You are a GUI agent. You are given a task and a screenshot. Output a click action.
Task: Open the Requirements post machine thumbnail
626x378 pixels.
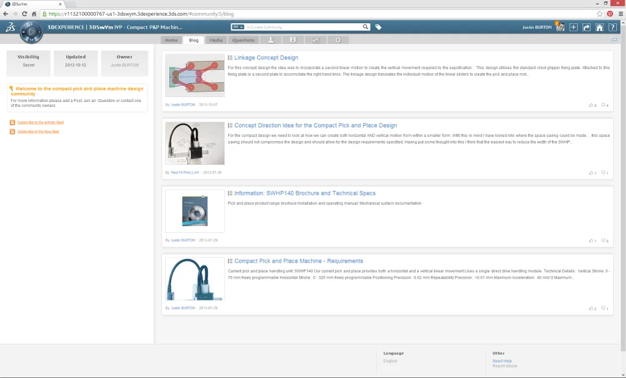click(x=195, y=278)
